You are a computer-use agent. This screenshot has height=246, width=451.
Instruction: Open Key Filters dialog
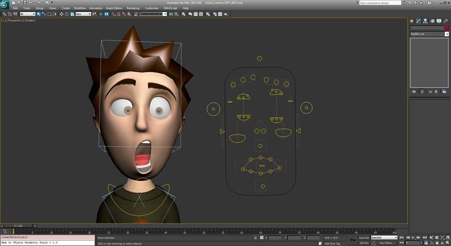(387, 243)
